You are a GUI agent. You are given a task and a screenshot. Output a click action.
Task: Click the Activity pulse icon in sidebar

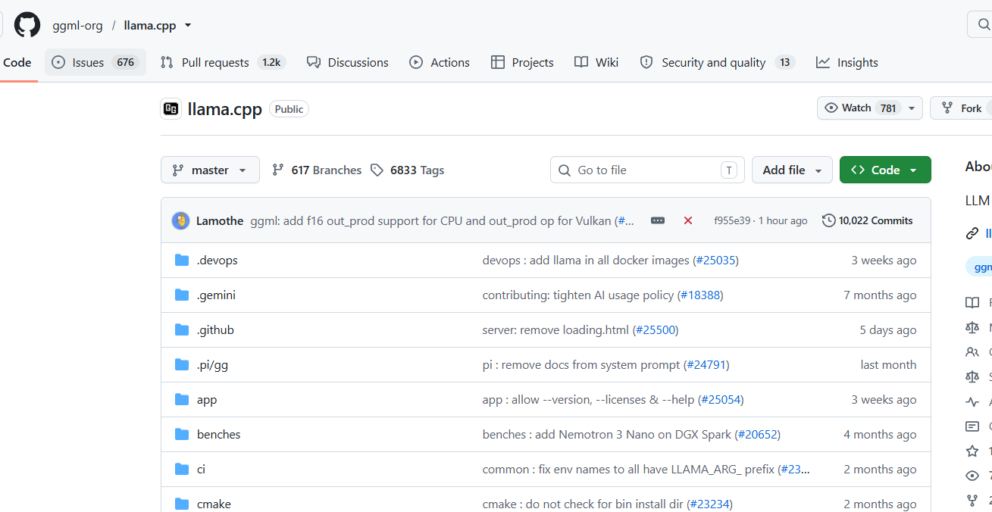972,401
